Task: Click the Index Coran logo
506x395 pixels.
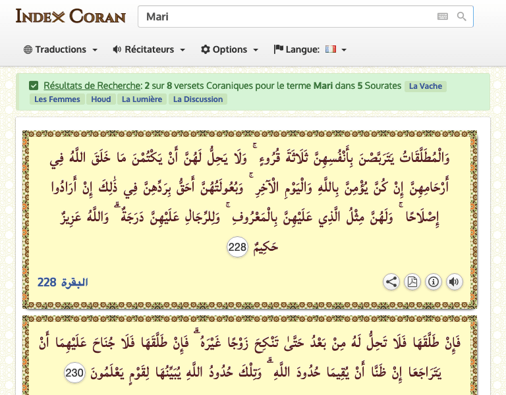Action: pyautogui.click(x=70, y=16)
